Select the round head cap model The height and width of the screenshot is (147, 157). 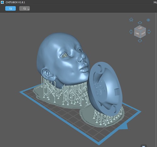point(105,89)
